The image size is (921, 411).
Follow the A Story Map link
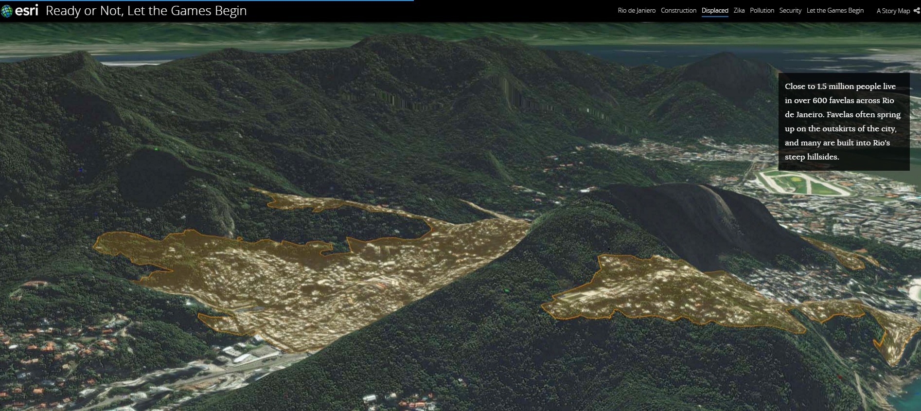893,11
